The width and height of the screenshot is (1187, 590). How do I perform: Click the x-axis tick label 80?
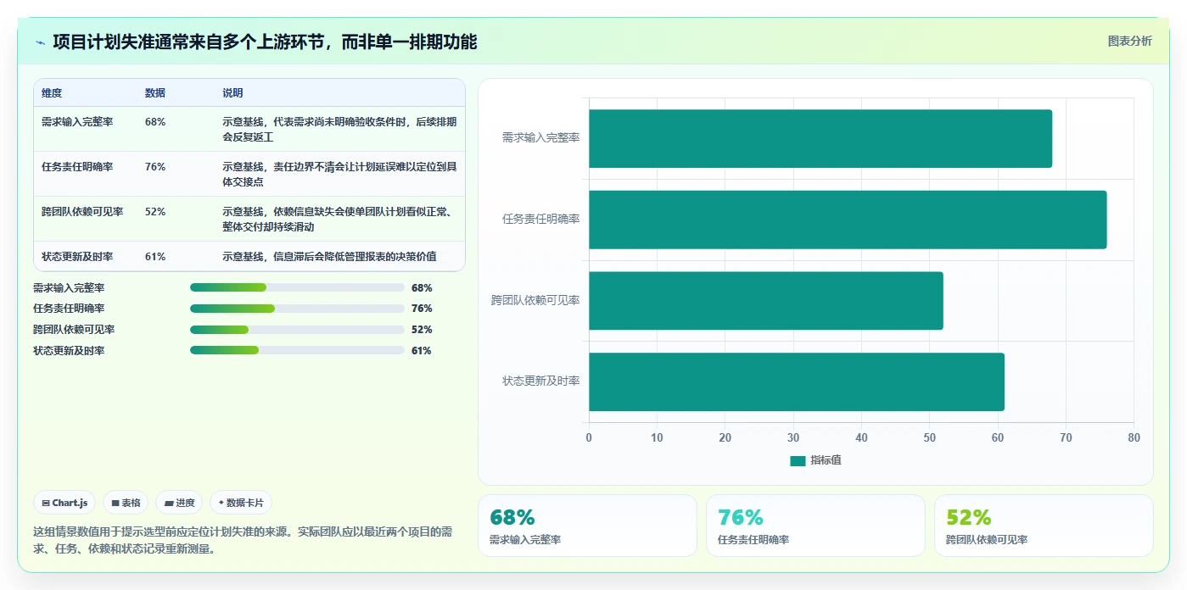(x=1134, y=437)
